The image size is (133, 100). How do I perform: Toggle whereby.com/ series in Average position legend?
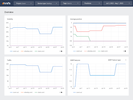point(90,51)
